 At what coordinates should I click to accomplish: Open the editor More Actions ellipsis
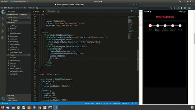(135, 11)
